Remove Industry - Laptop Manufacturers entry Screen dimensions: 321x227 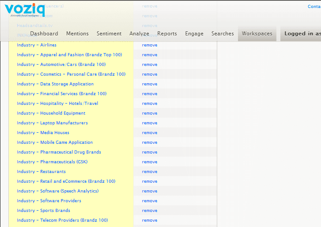[x=149, y=123]
